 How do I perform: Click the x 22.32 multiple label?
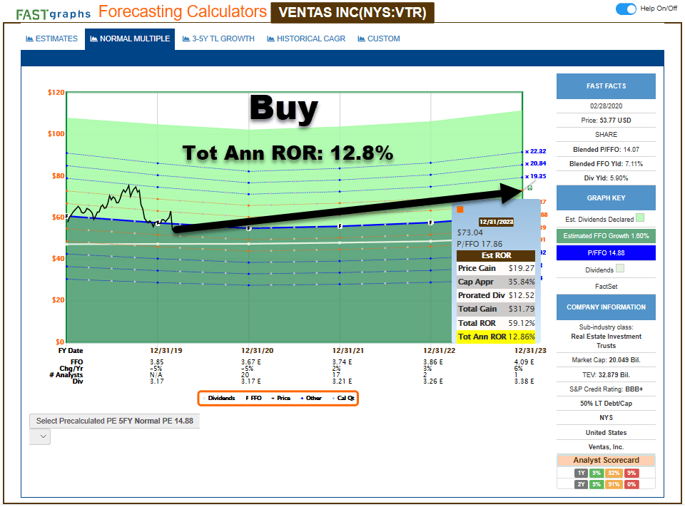click(x=536, y=152)
